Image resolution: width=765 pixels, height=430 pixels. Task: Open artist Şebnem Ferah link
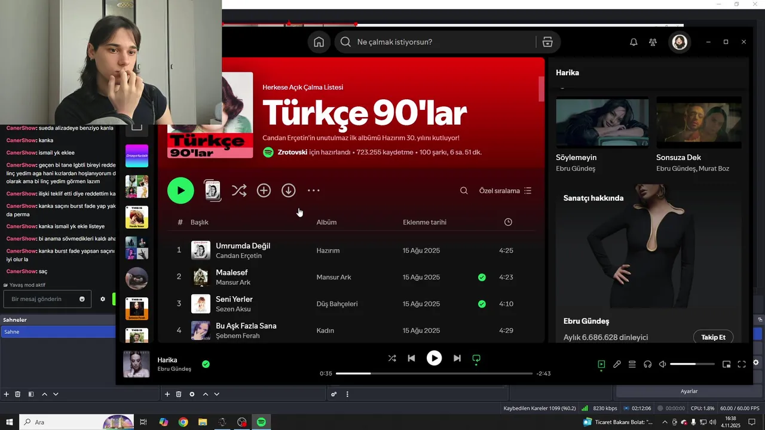click(x=237, y=336)
